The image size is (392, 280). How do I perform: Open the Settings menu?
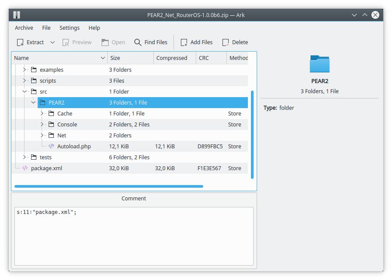[x=69, y=28]
